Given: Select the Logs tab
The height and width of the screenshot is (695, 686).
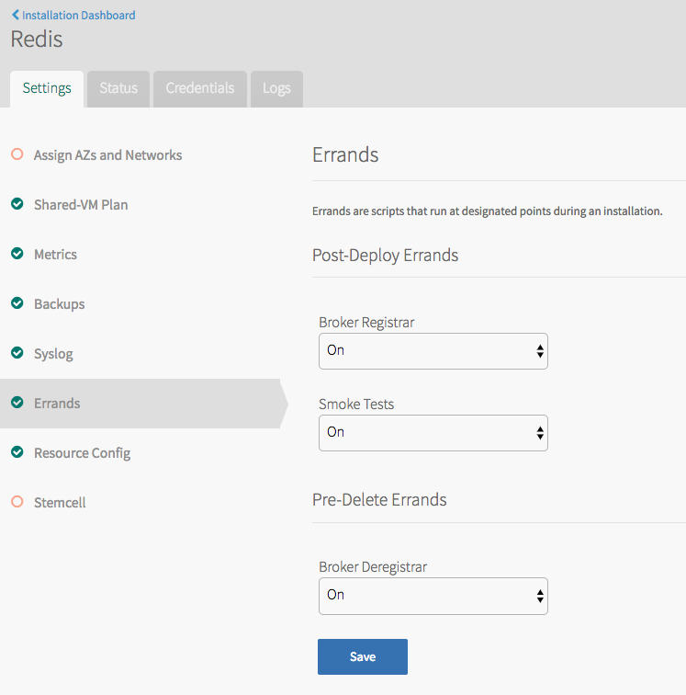Looking at the screenshot, I should click(276, 88).
